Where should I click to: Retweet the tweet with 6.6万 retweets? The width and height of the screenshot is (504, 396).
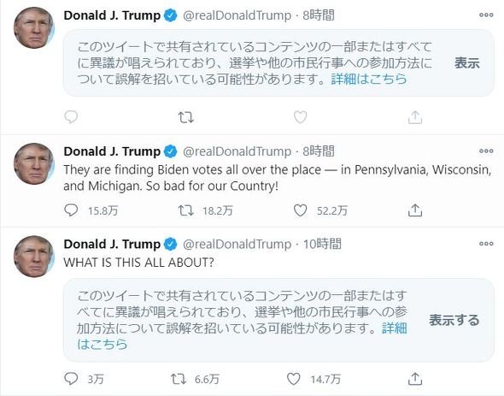tap(179, 379)
